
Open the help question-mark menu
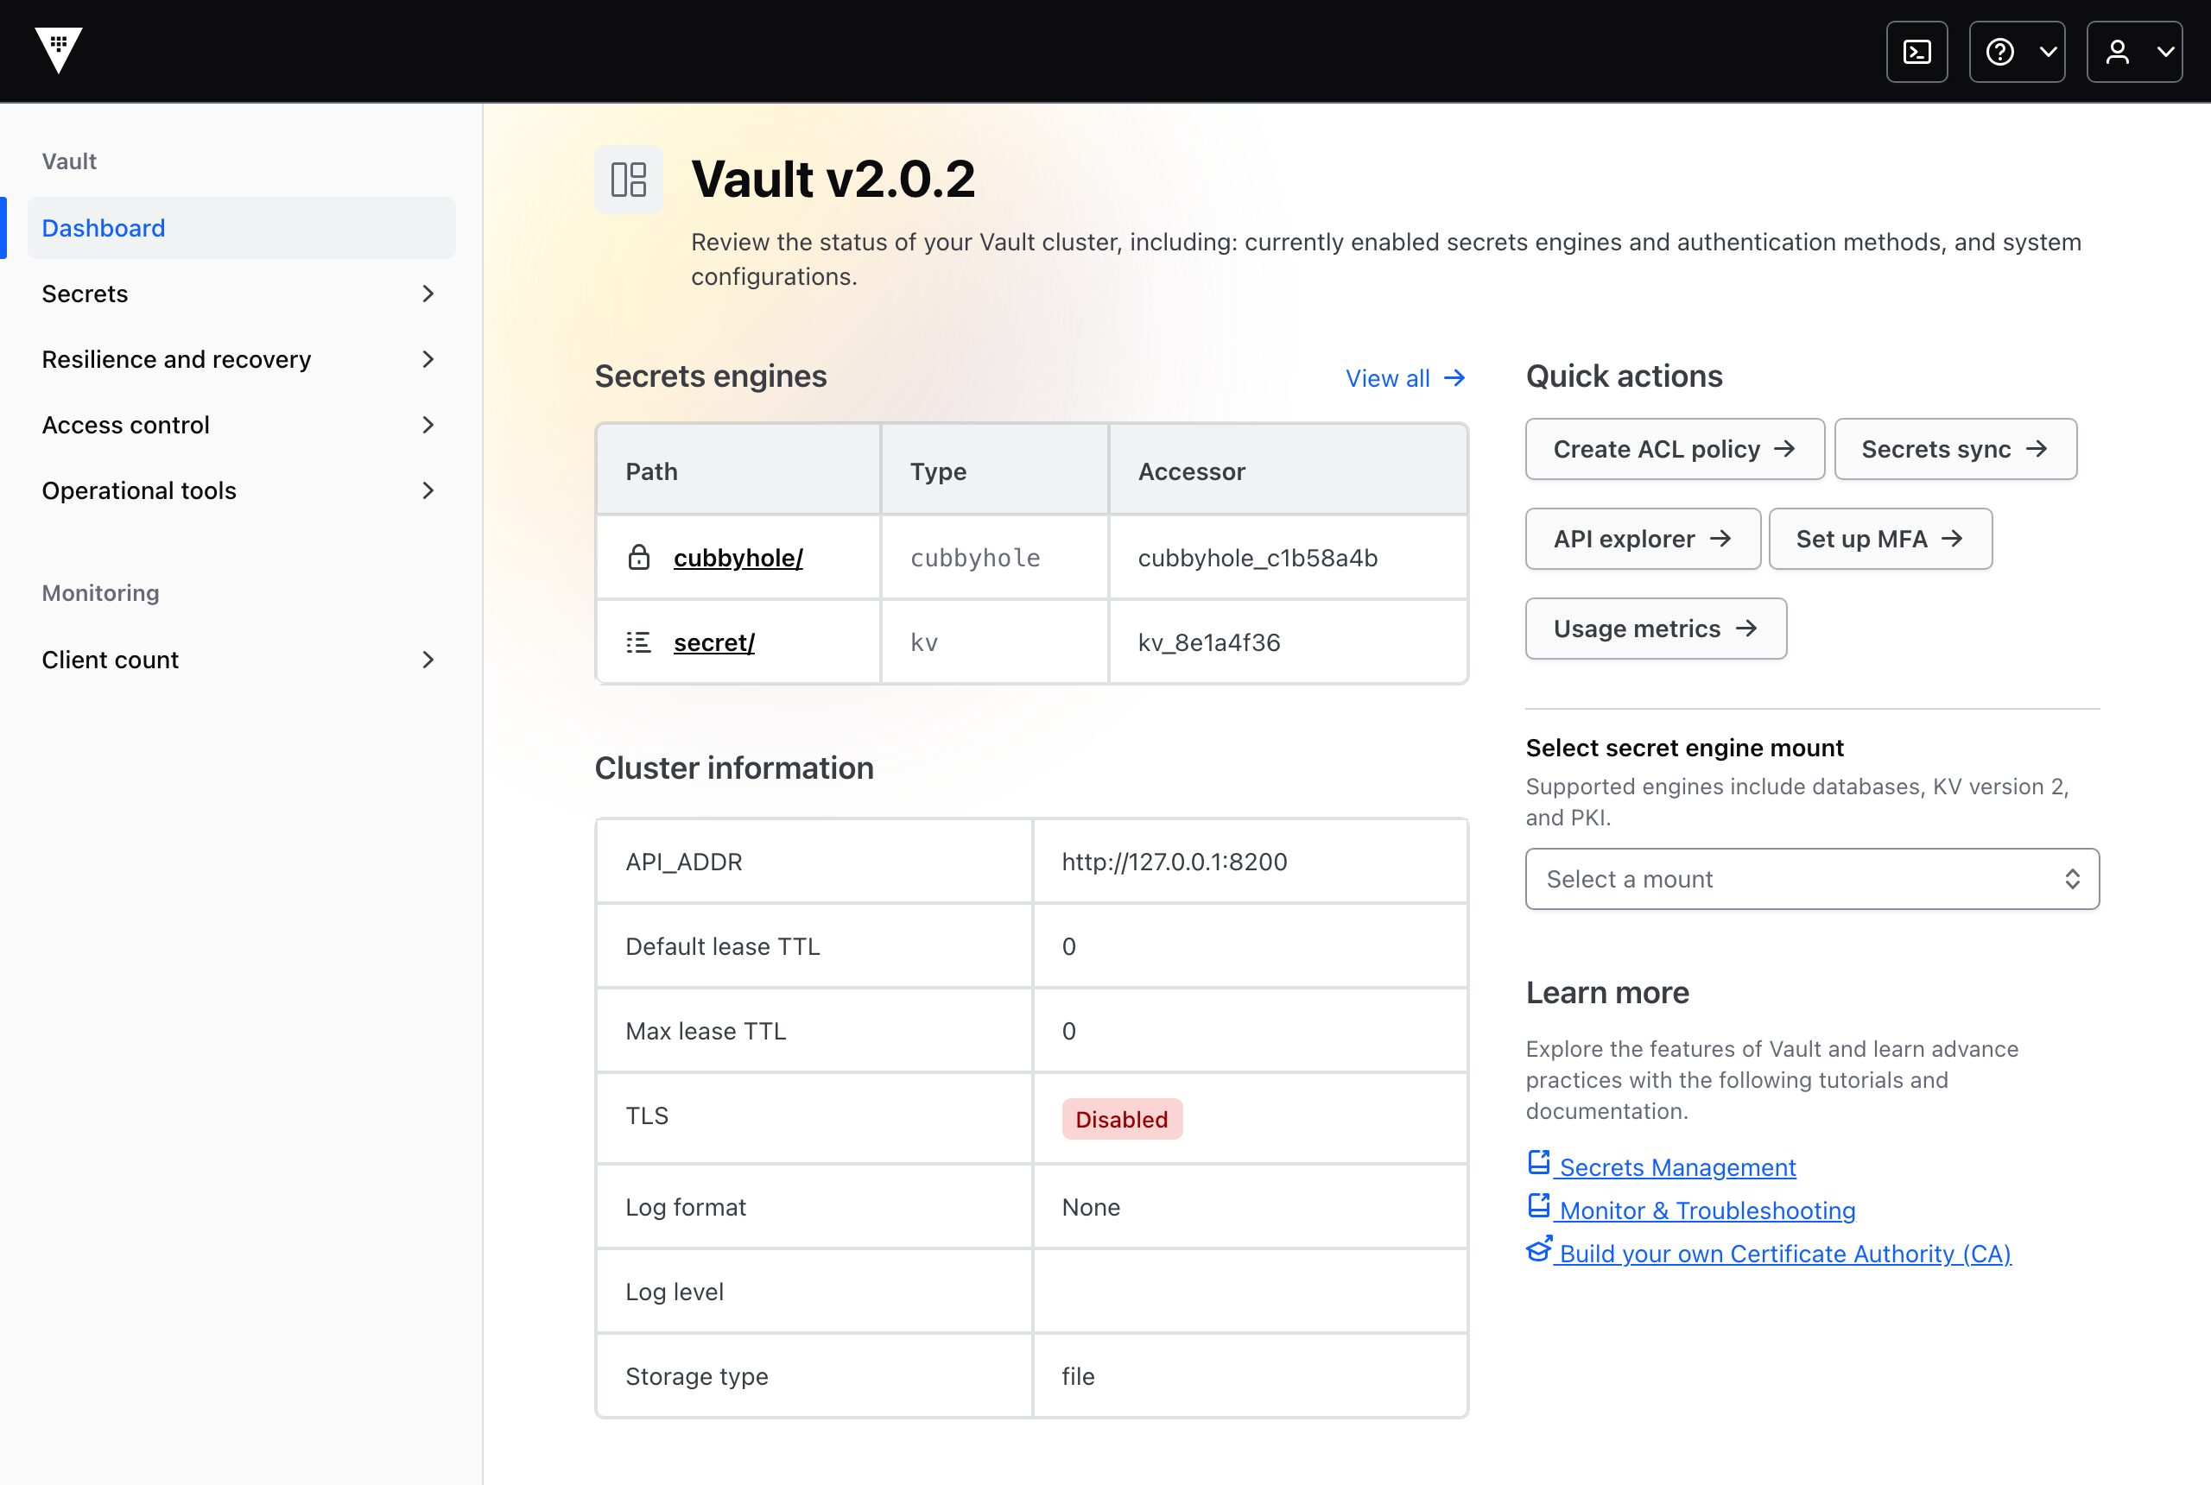2017,51
